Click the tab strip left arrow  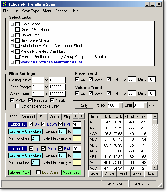pyautogui.click(x=75, y=116)
